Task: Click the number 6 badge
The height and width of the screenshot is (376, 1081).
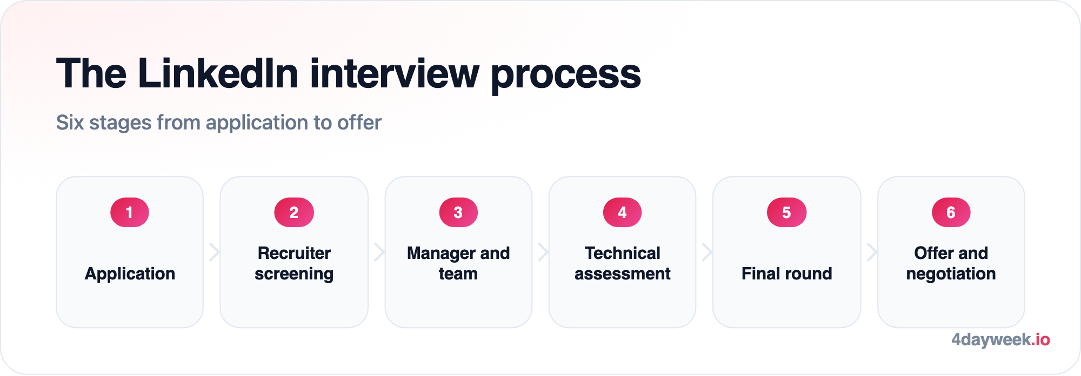Action: click(951, 213)
